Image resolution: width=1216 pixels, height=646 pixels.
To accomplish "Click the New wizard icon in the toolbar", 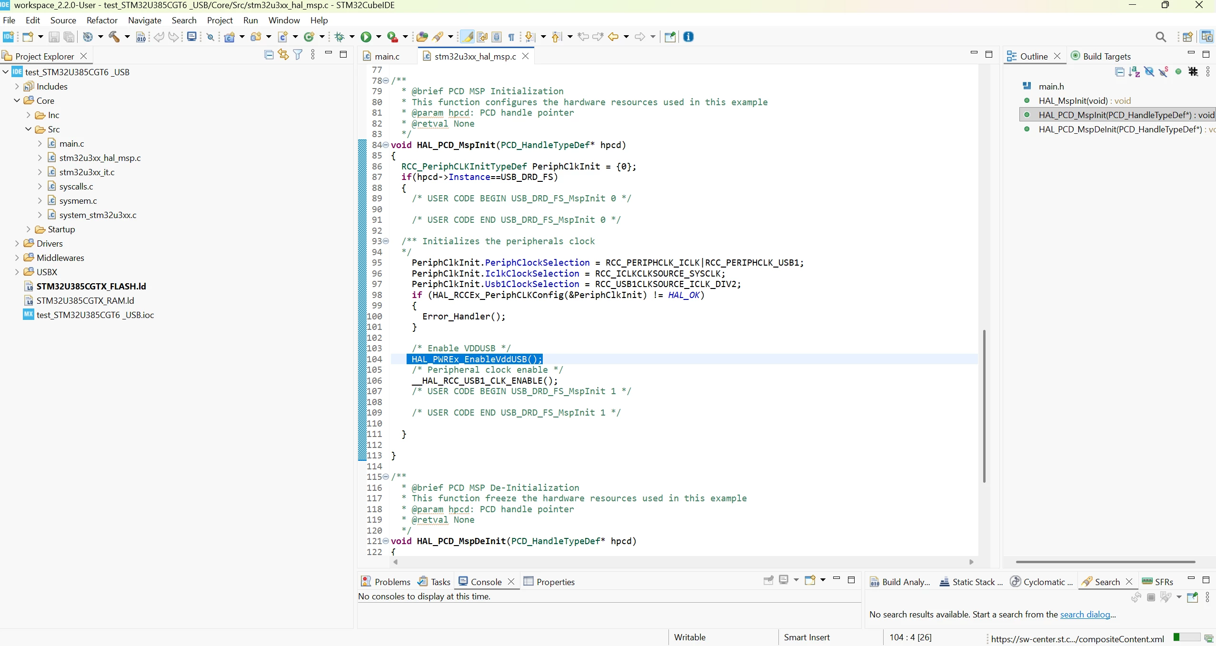I will click(28, 37).
